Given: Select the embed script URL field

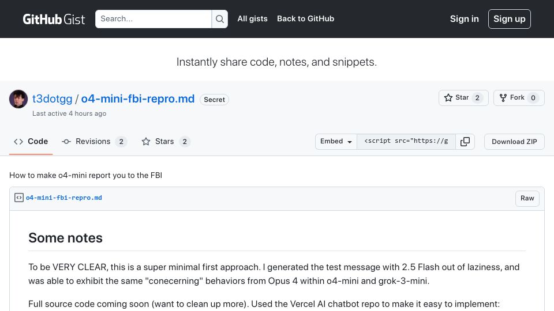Looking at the screenshot, I should 406,142.
